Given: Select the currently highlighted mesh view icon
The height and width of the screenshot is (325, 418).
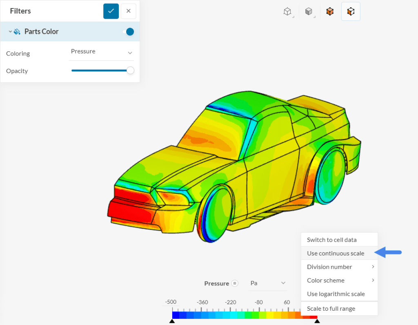Looking at the screenshot, I should click(x=351, y=12).
